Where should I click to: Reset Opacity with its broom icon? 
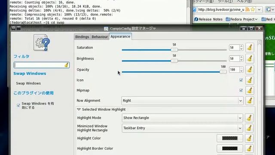250,70
